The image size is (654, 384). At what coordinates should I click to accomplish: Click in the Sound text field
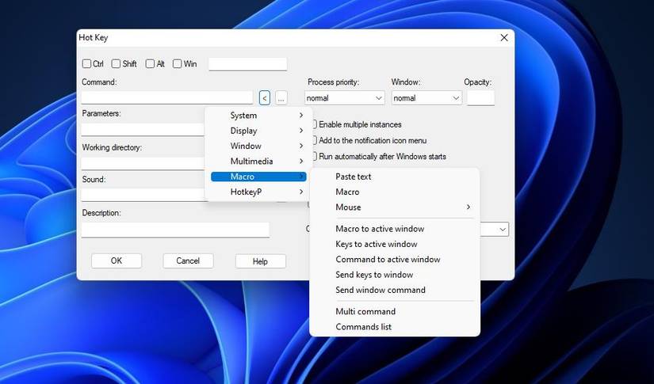(x=143, y=195)
